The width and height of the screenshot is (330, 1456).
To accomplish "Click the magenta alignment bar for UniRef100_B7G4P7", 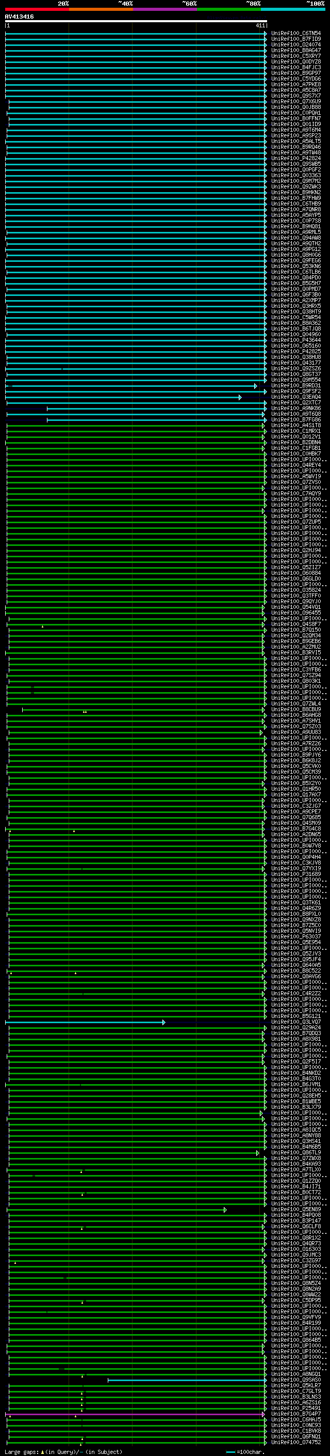I will (x=134, y=1414).
